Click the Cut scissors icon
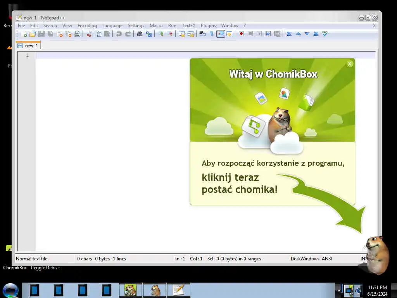The height and width of the screenshot is (298, 397). tap(89, 34)
